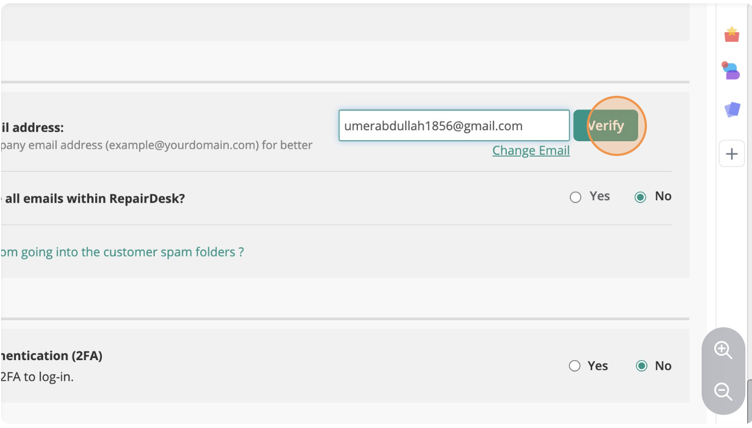752x428 pixels.
Task: Click into the email address input field
Action: pyautogui.click(x=454, y=126)
